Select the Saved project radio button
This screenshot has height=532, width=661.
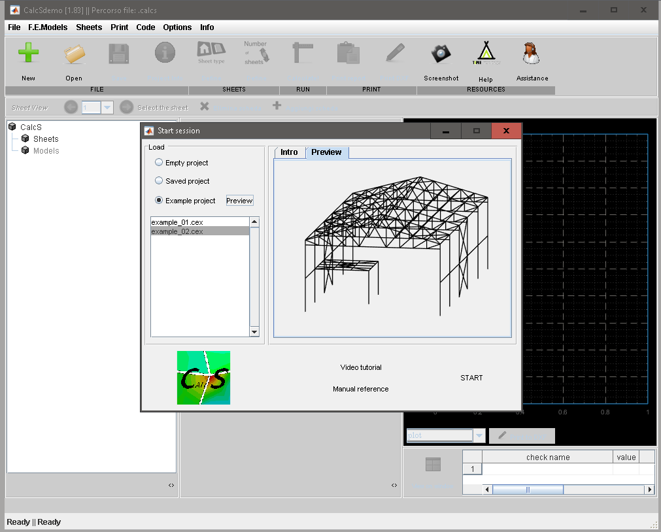tap(159, 180)
